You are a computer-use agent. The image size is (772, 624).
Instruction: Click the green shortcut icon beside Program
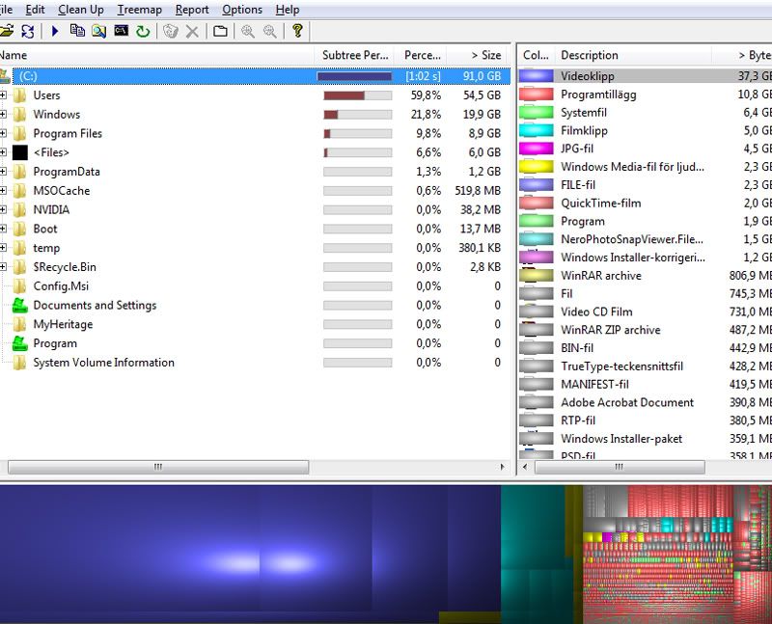(x=19, y=343)
